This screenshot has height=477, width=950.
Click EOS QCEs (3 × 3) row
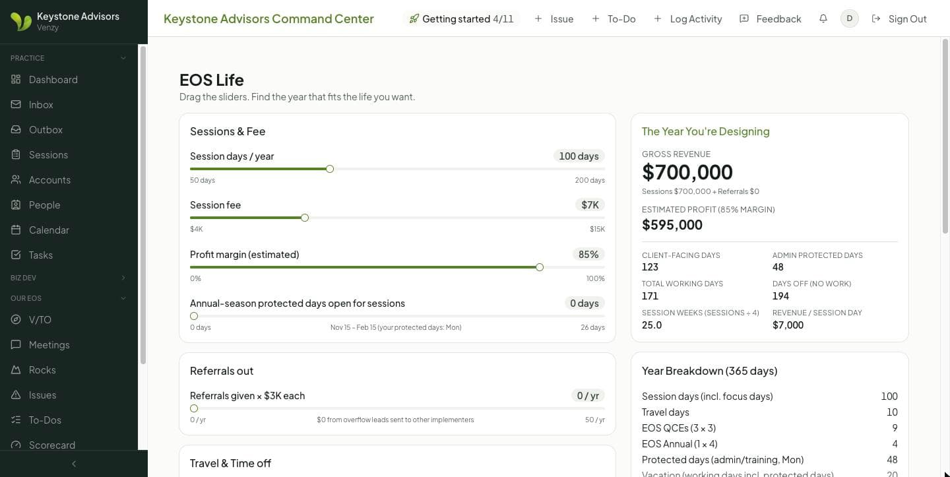[770, 428]
